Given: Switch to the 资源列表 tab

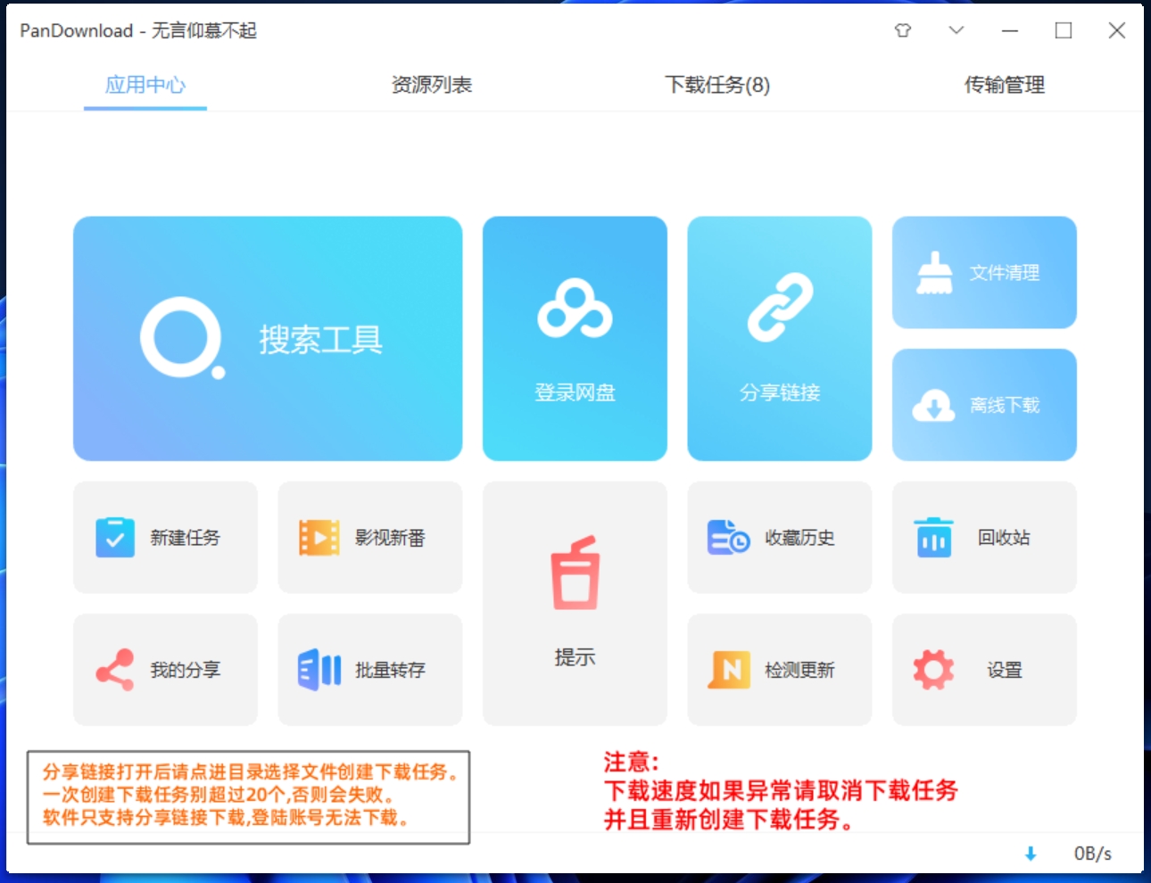Looking at the screenshot, I should click(x=432, y=85).
